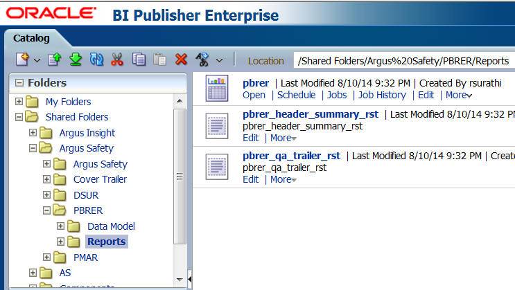The width and height of the screenshot is (515, 290).
Task: Select the Cover Trailer folder
Action: coord(100,179)
